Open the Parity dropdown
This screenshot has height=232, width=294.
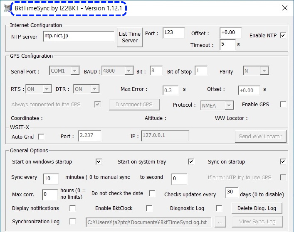tap(256, 71)
